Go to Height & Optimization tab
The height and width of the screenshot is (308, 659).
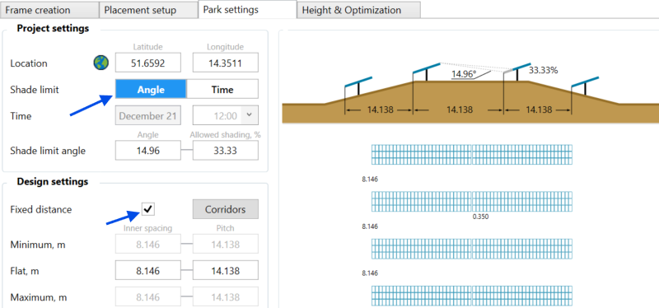point(358,10)
